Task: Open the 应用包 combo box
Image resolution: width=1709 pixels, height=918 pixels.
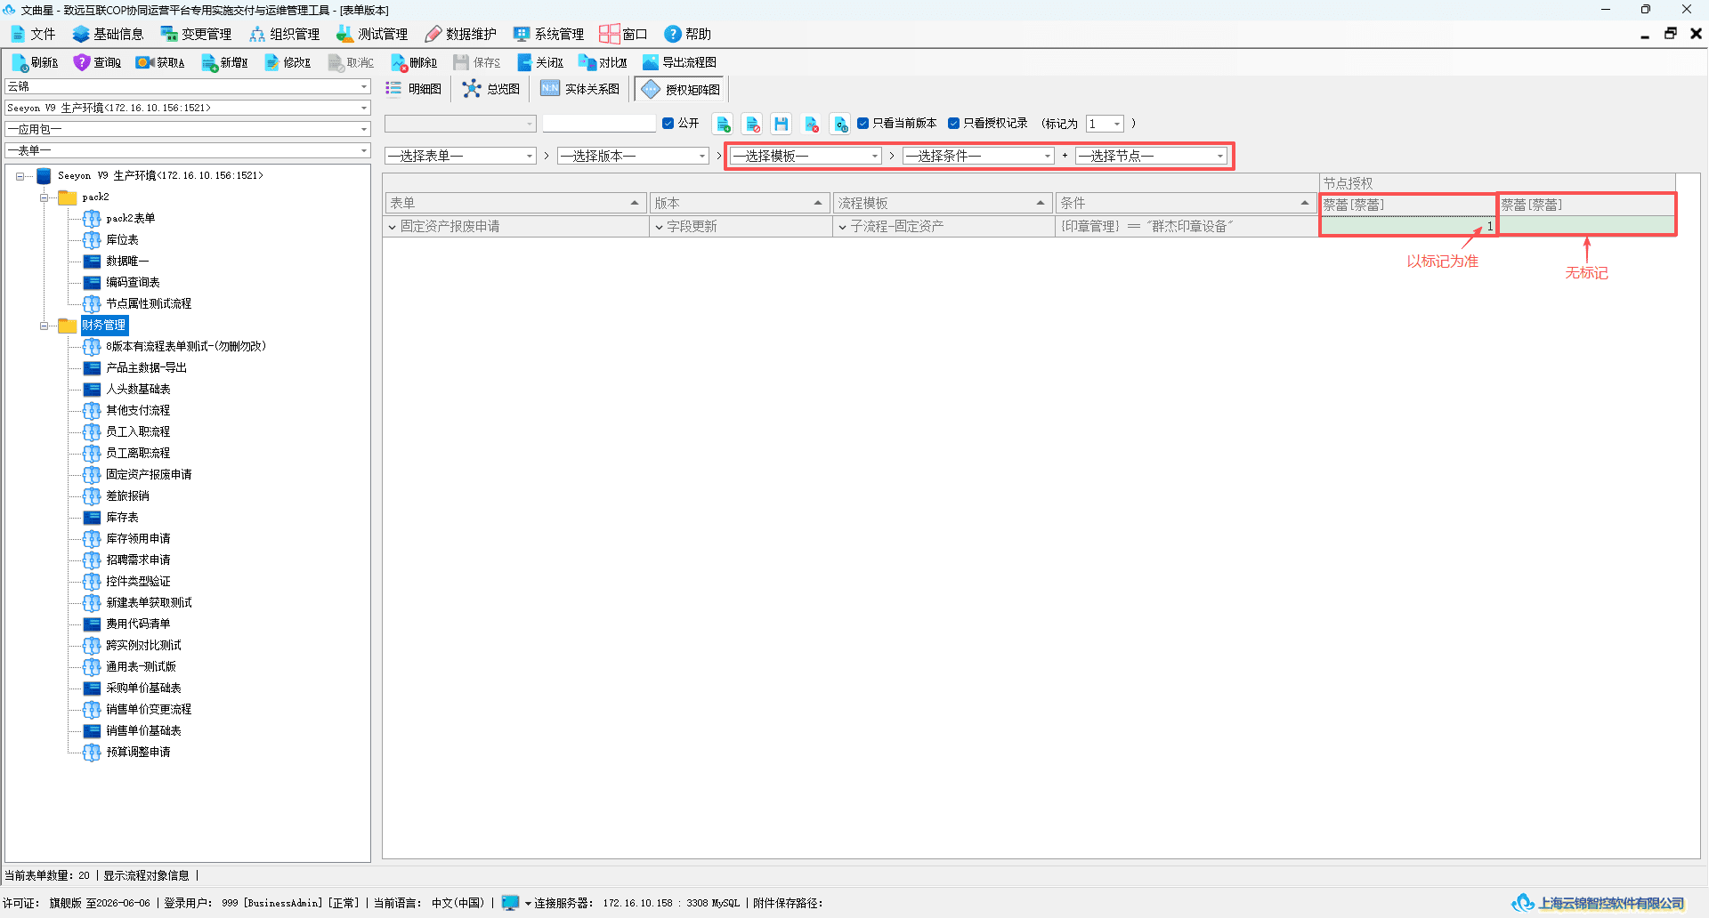Action: click(188, 129)
